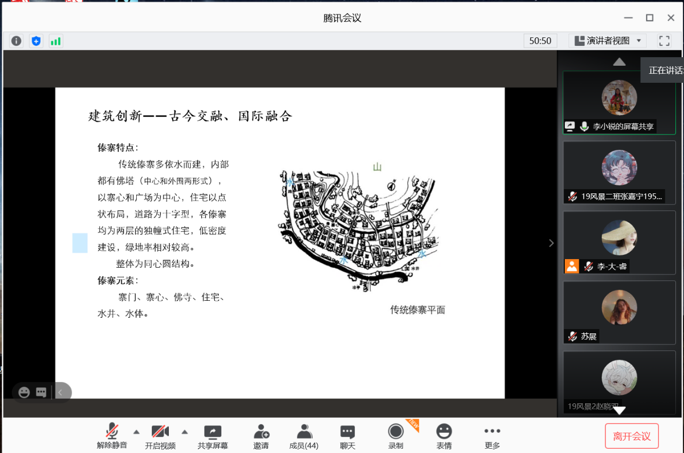
Task: Open the 聊天 chat panel
Action: coord(347,436)
